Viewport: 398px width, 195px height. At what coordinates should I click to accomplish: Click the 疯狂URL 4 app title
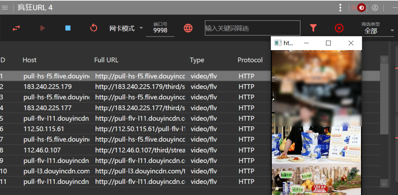(35, 8)
